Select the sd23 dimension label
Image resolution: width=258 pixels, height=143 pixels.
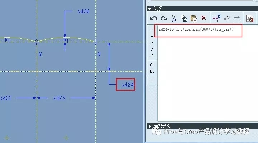[59, 98]
